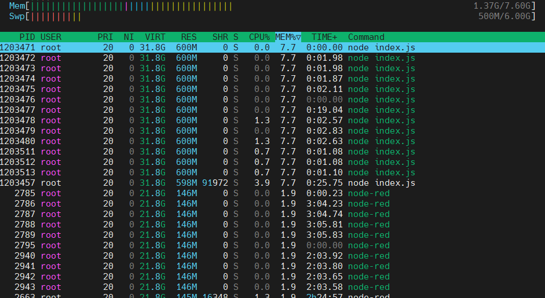Screen dimensions: 545x298
Task: Click the 0:00.23 TIME+ value
Action: click(x=324, y=193)
